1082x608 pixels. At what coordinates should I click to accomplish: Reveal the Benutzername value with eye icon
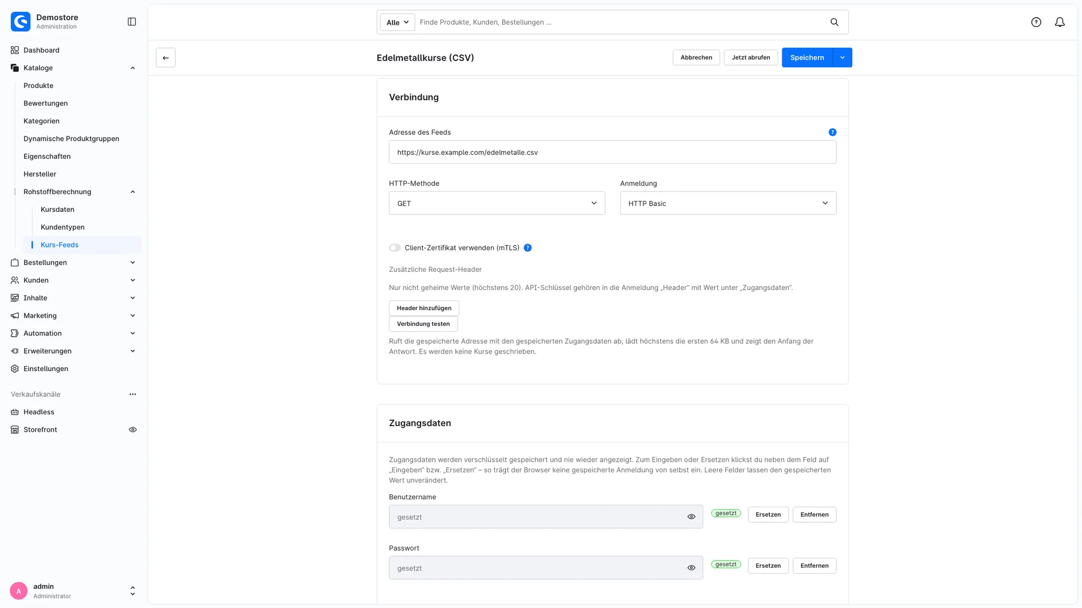pos(691,517)
